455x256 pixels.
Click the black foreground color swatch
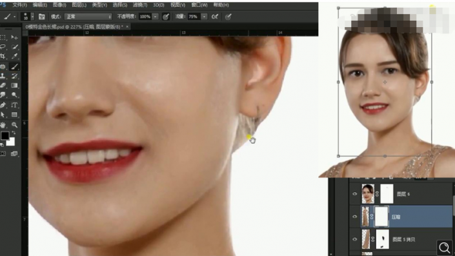click(5, 135)
